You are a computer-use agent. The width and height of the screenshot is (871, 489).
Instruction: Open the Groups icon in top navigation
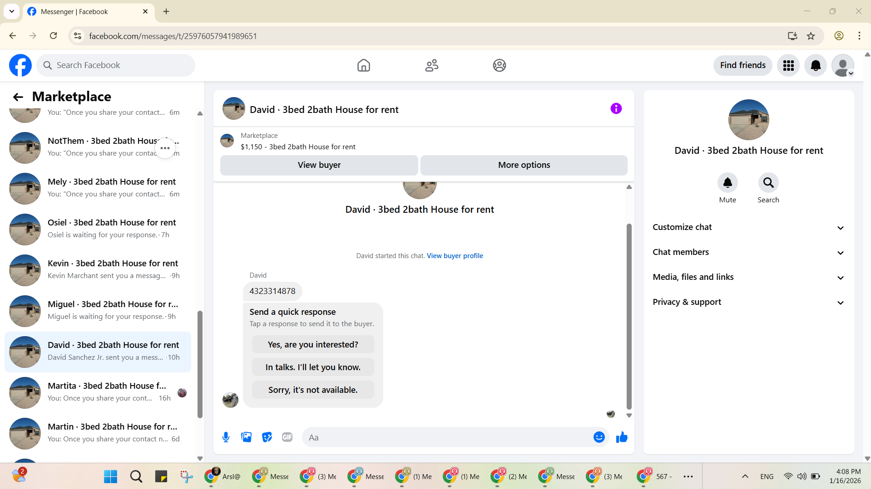point(500,65)
